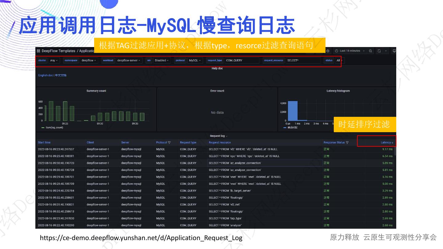The image size is (443, 249).
Task: Toggle the Sum(log_count) legend series
Action: pyautogui.click(x=54, y=128)
